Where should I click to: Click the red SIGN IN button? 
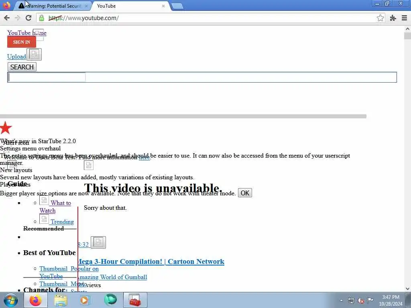click(22, 42)
